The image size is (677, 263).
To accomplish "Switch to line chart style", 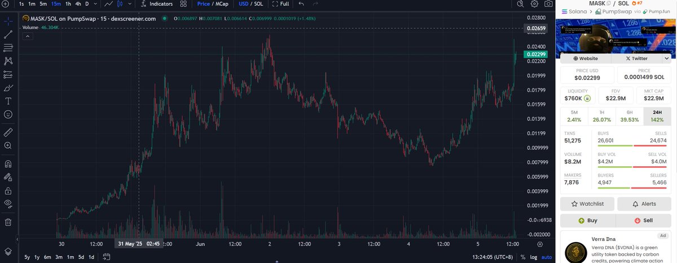I will point(109,4).
